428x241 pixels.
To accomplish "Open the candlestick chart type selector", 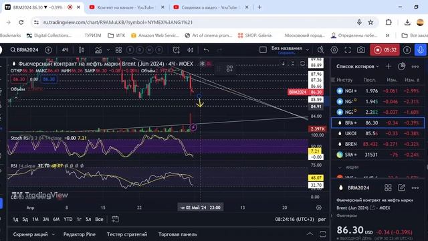I will [x=82, y=50].
